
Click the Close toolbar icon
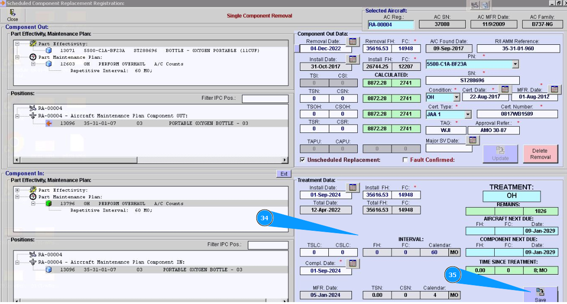[13, 15]
